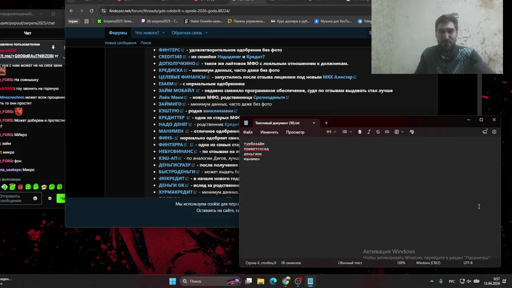Screen dimensions: 512x288
Task: Open the Панель управлени... bookmark
Action: click(246, 21)
